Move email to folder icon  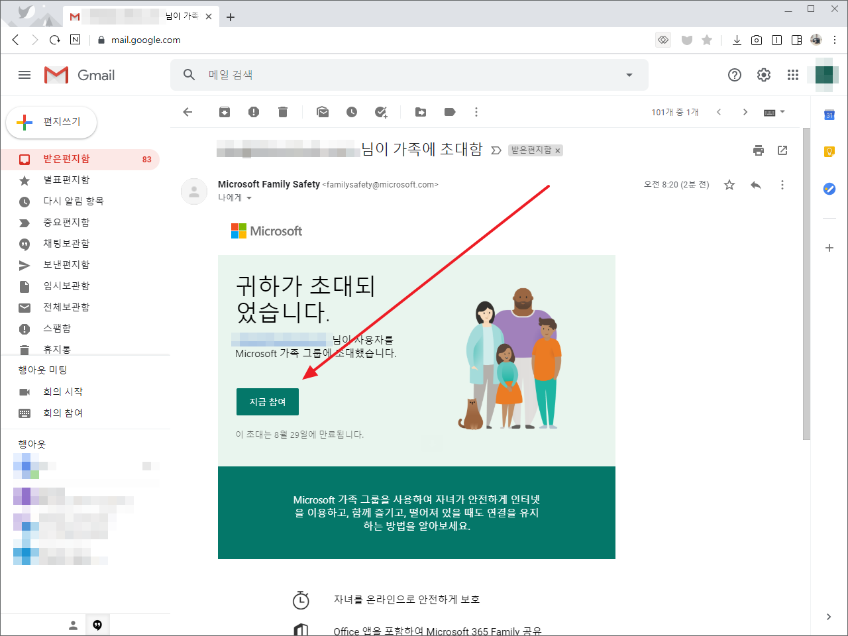point(421,112)
